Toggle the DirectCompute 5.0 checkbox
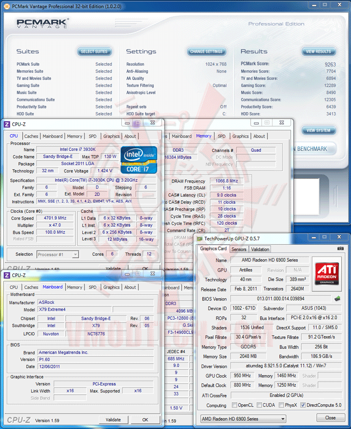The image size is (351, 429). click(x=303, y=405)
